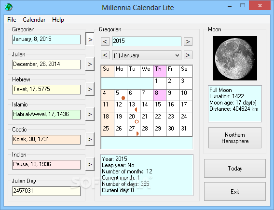Image resolution: width=274 pixels, height=210 pixels.
Task: Go to previous month with left arrow
Action: [105, 55]
